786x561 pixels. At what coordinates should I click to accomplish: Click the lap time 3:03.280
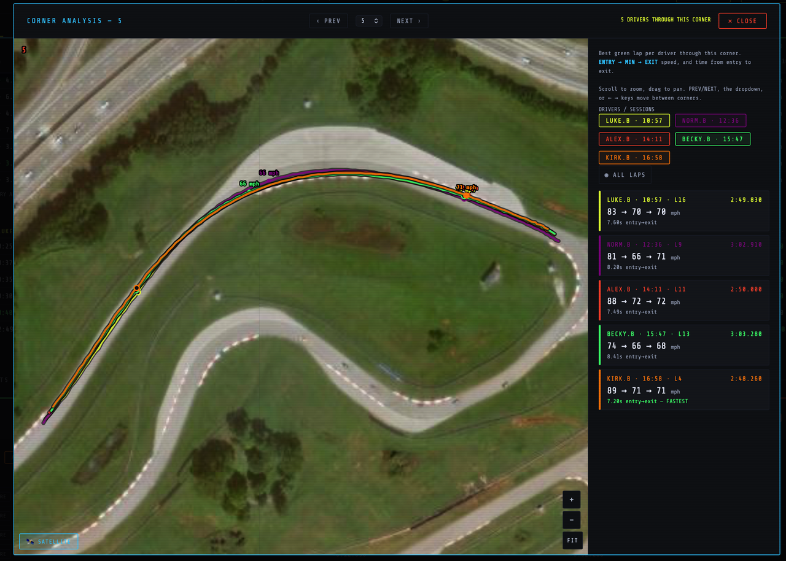pos(746,334)
